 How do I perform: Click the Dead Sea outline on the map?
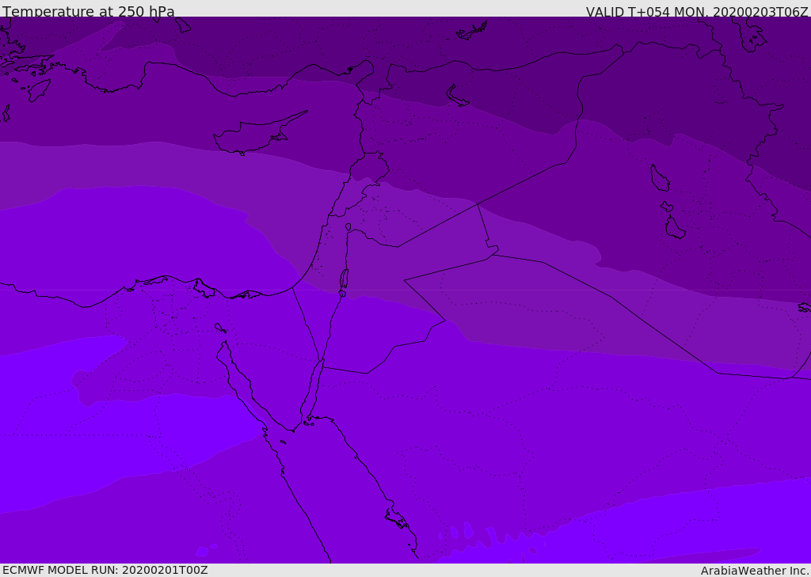point(344,279)
